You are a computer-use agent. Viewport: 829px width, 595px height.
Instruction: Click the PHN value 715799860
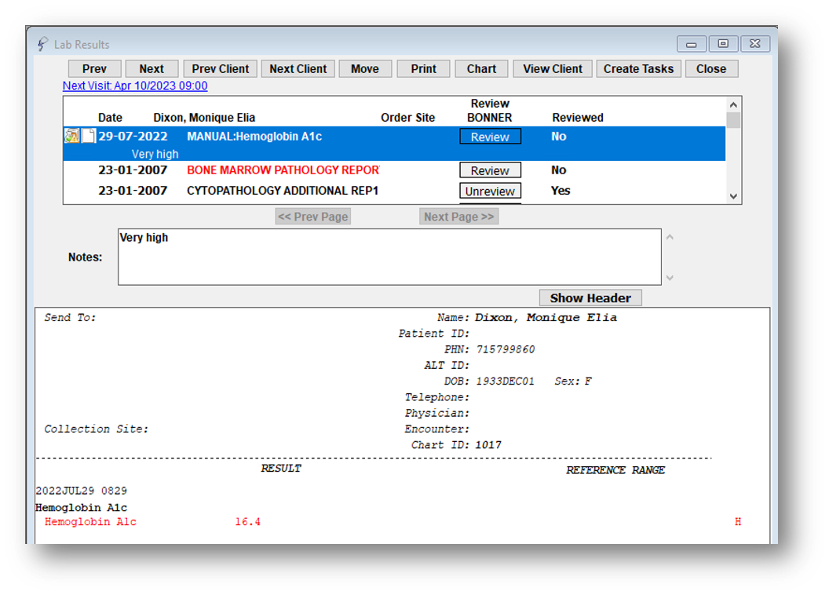coord(506,349)
